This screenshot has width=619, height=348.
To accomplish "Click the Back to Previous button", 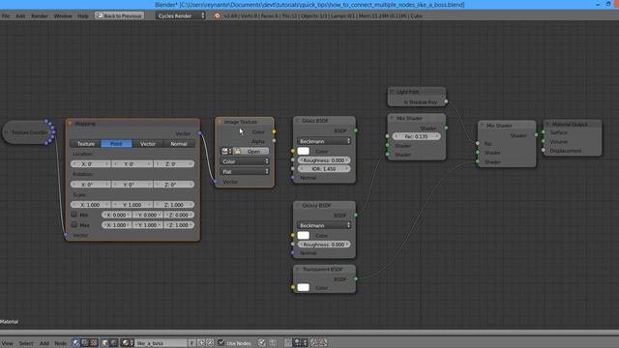I will pyautogui.click(x=119, y=15).
